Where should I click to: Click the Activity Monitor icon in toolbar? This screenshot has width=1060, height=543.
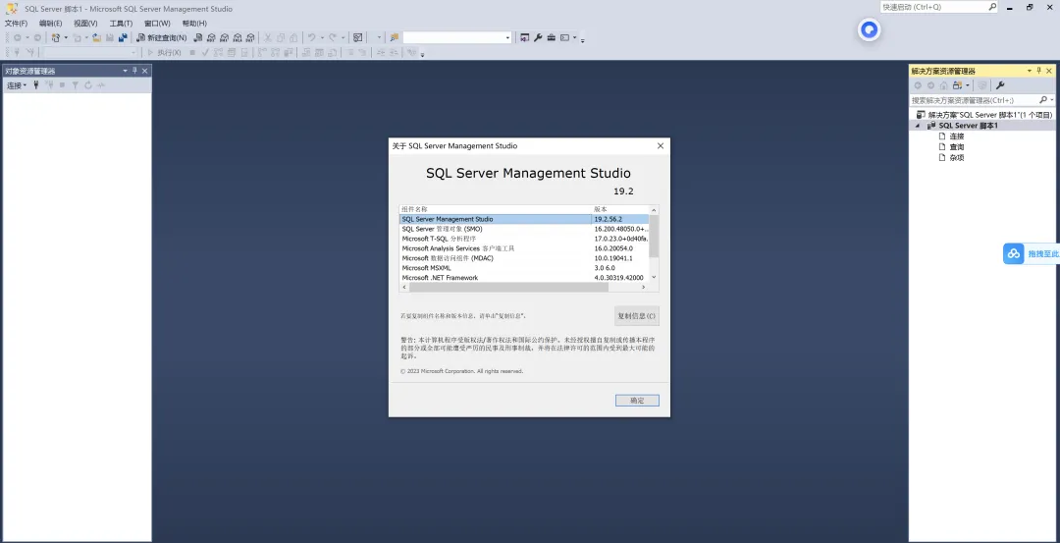[x=357, y=38]
